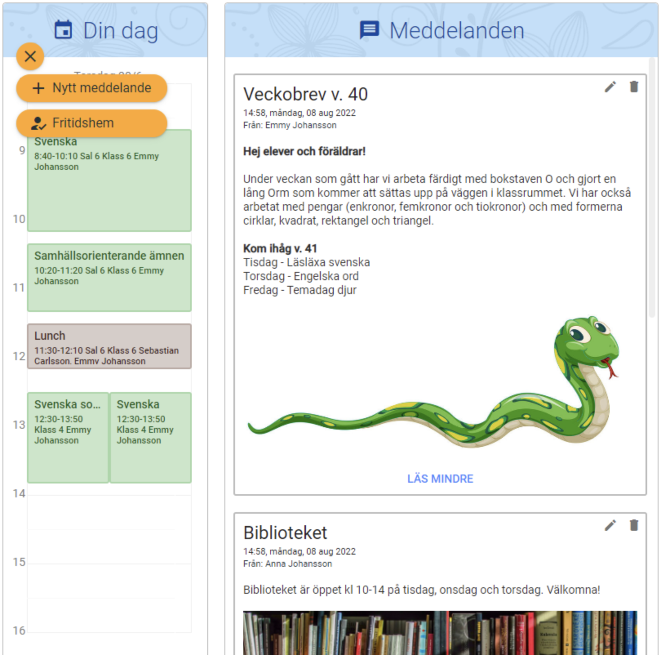Click the Veckobrev v. 40 title
This screenshot has width=661, height=655.
click(306, 94)
